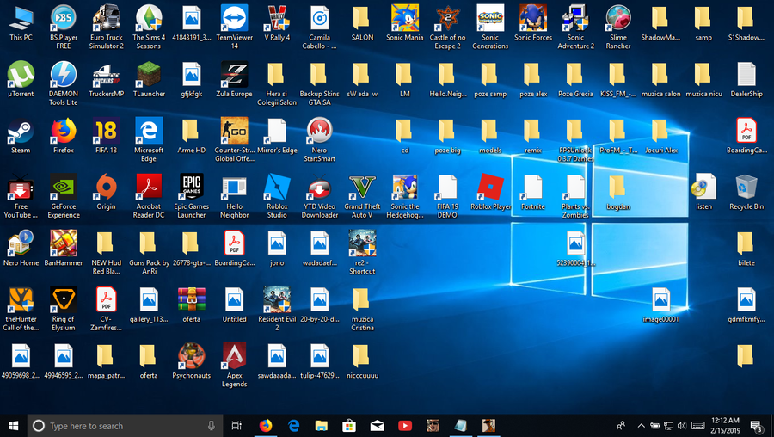Open Task View on the taskbar
Screen dimensions: 774x437
(236, 426)
